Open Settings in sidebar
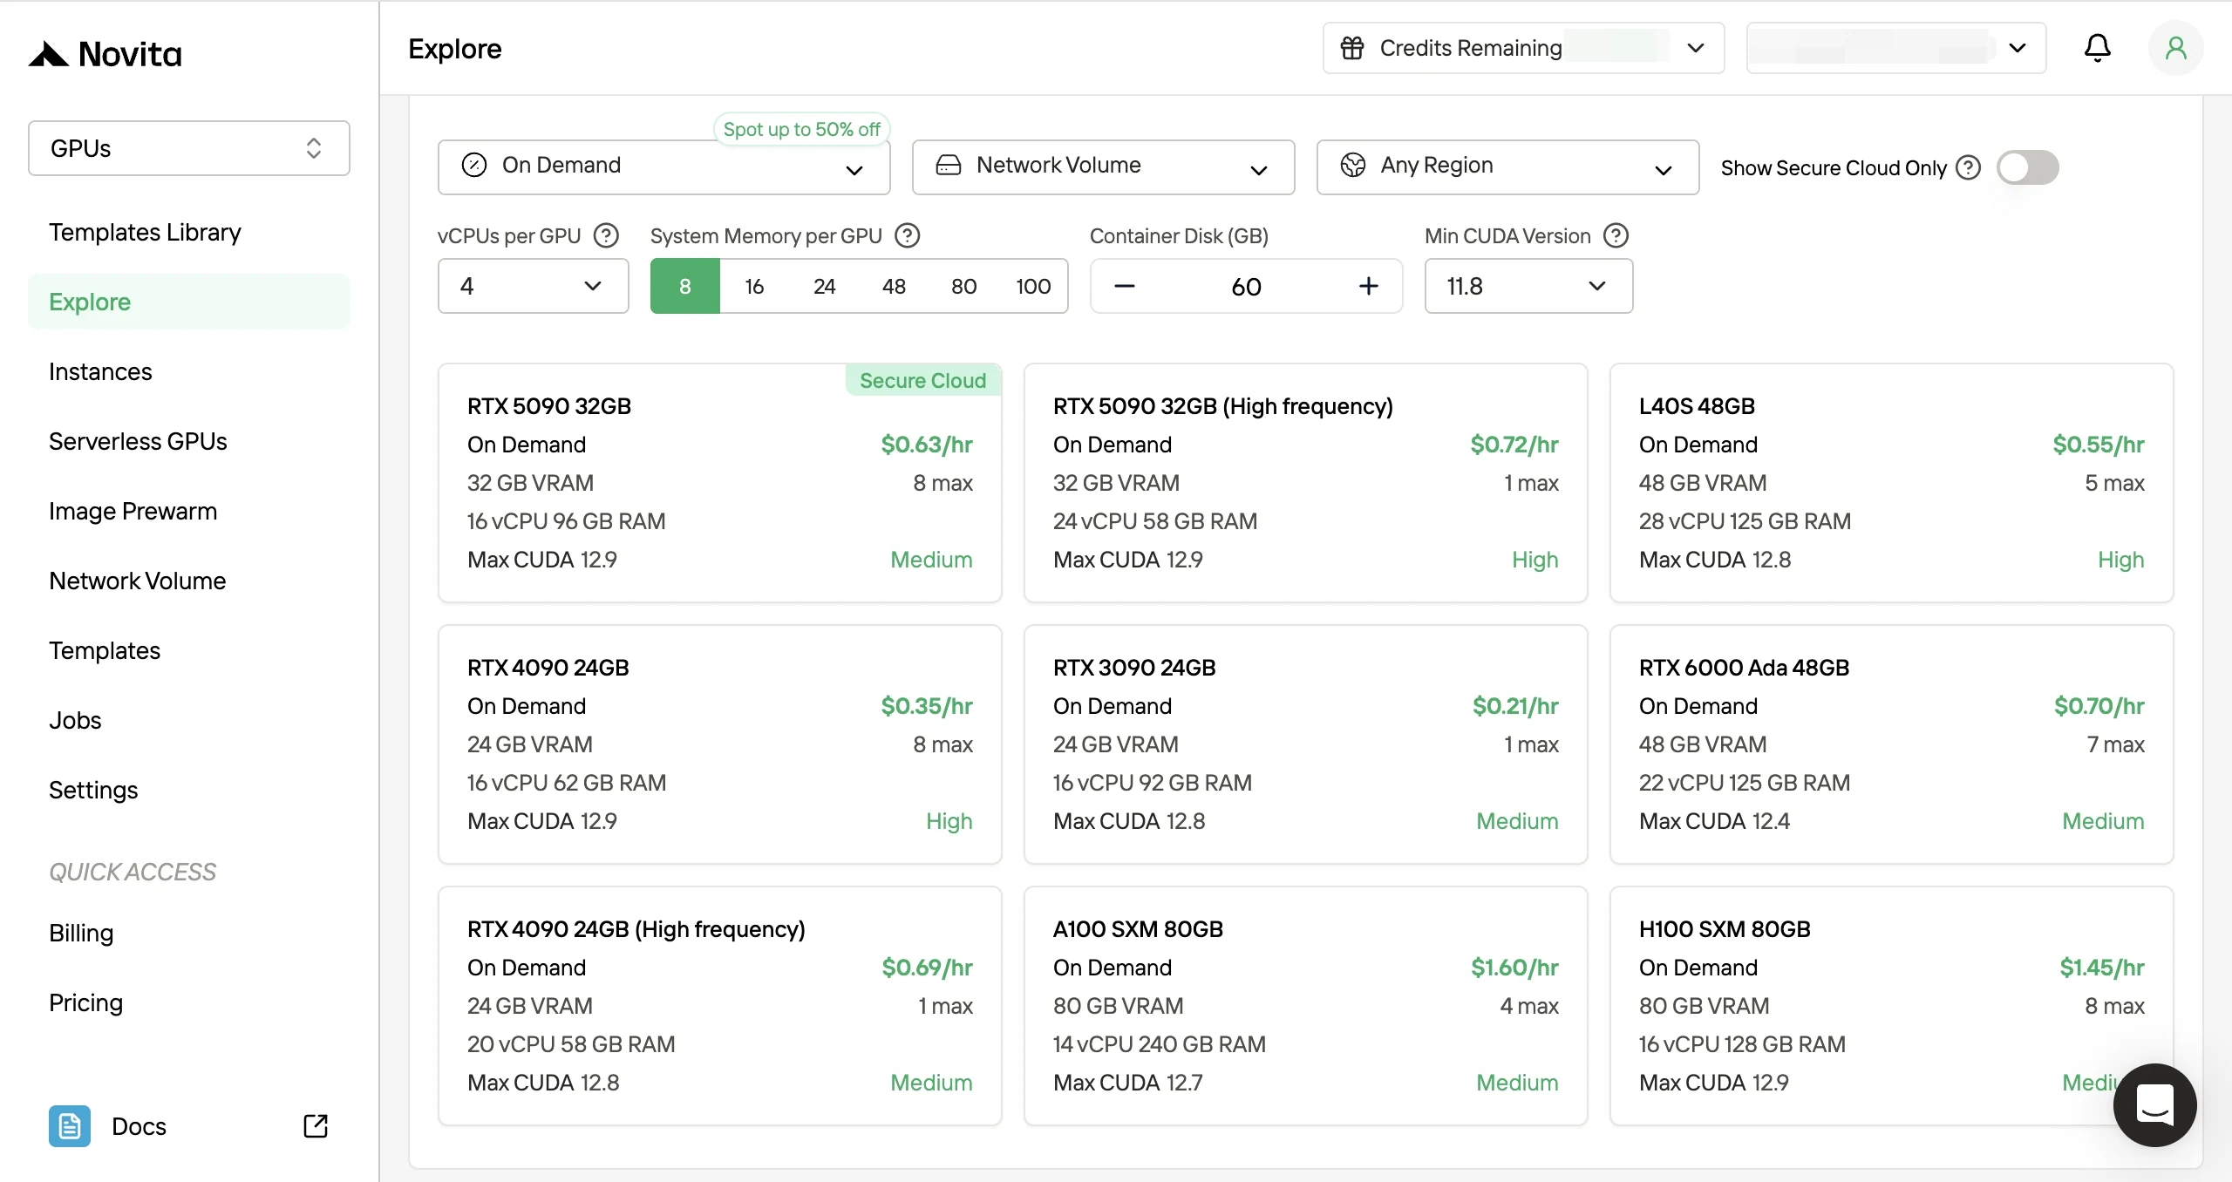 pyautogui.click(x=189, y=790)
